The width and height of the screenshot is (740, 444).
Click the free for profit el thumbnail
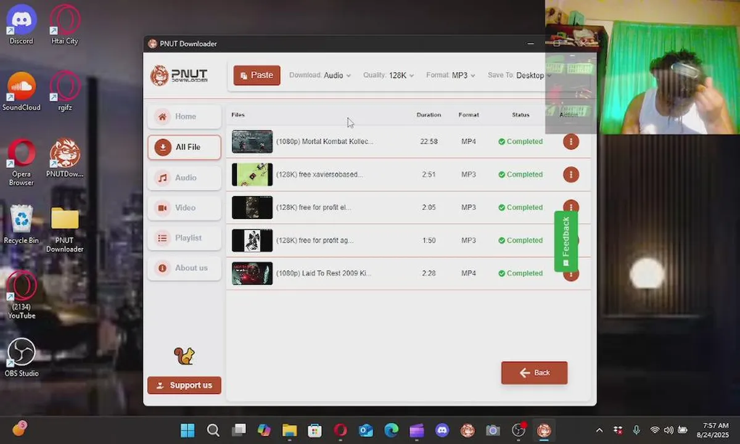tap(252, 207)
